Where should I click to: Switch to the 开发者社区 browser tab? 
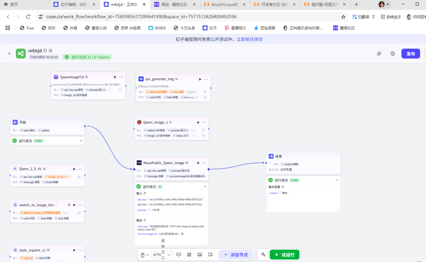coord(275,4)
